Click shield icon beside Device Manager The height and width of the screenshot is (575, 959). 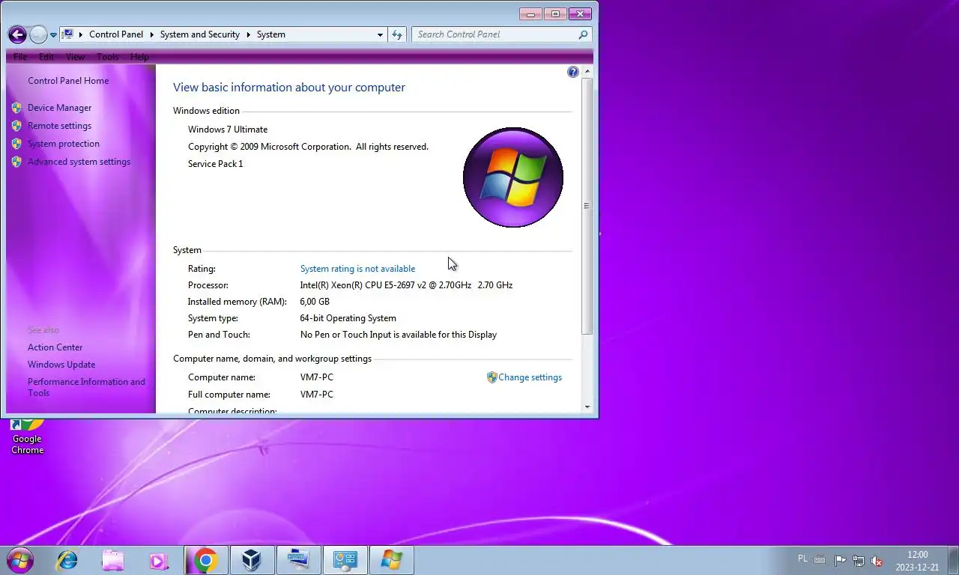click(x=16, y=108)
